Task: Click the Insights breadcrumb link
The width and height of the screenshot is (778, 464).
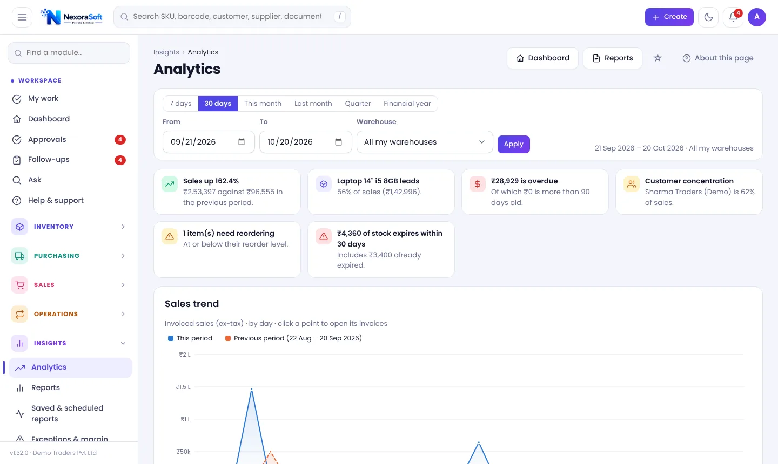Action: [166, 52]
